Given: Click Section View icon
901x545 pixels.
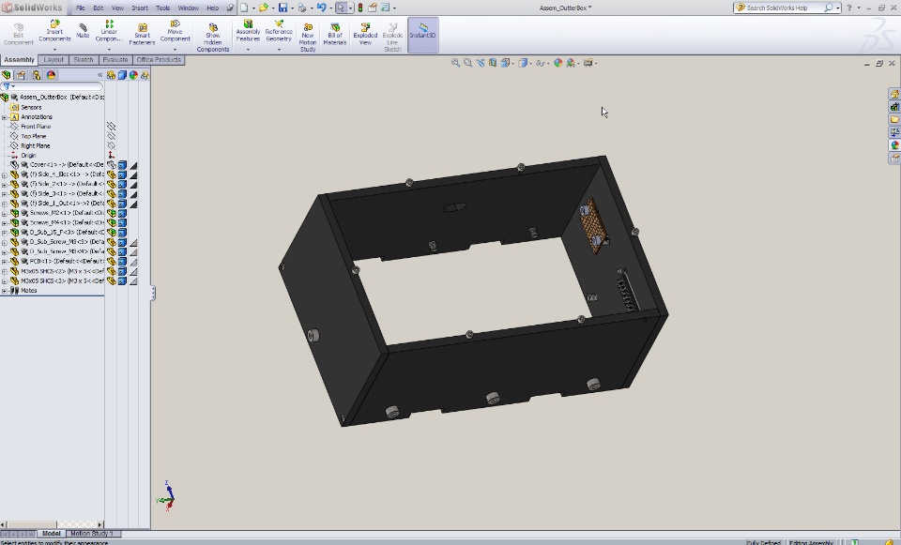Looking at the screenshot, I should pyautogui.click(x=493, y=63).
